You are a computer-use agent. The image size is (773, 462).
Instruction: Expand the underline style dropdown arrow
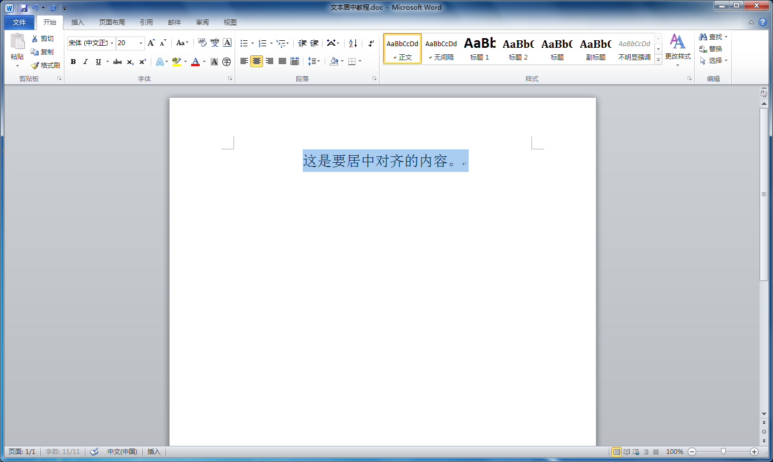point(107,62)
